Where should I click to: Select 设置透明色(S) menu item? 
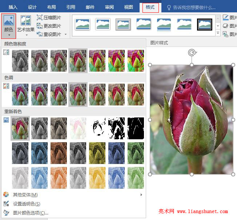click(74, 204)
